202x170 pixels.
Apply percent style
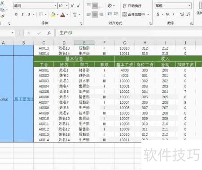tap(167, 14)
